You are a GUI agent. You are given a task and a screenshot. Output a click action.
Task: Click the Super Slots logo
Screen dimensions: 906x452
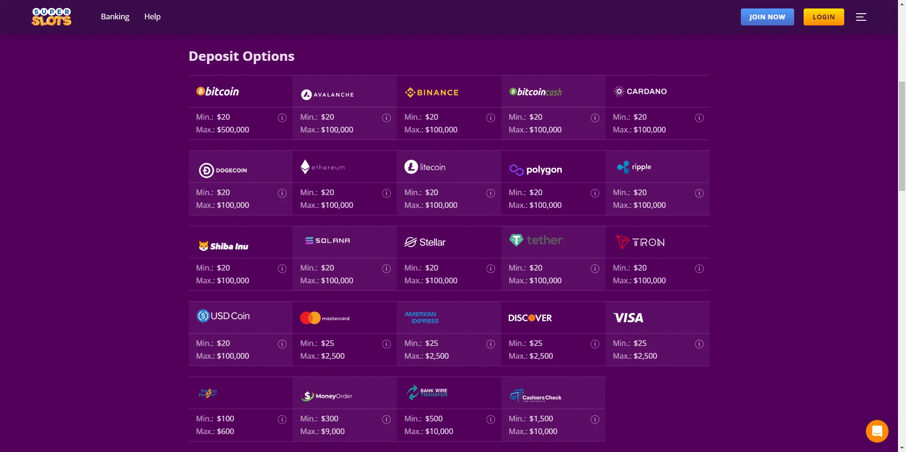tap(51, 16)
